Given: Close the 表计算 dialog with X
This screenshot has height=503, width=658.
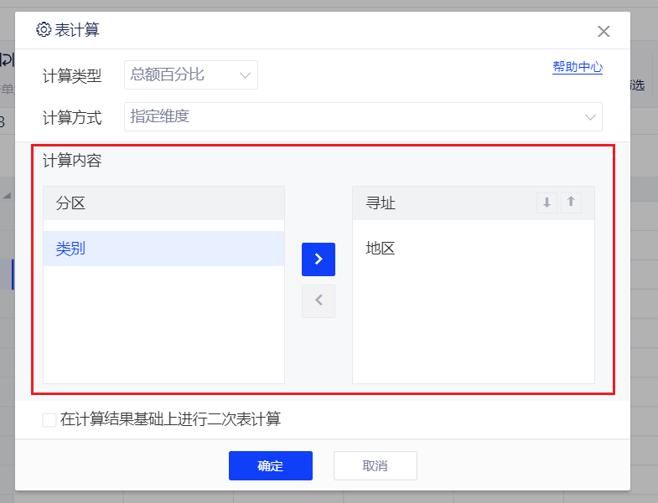Looking at the screenshot, I should point(604,32).
